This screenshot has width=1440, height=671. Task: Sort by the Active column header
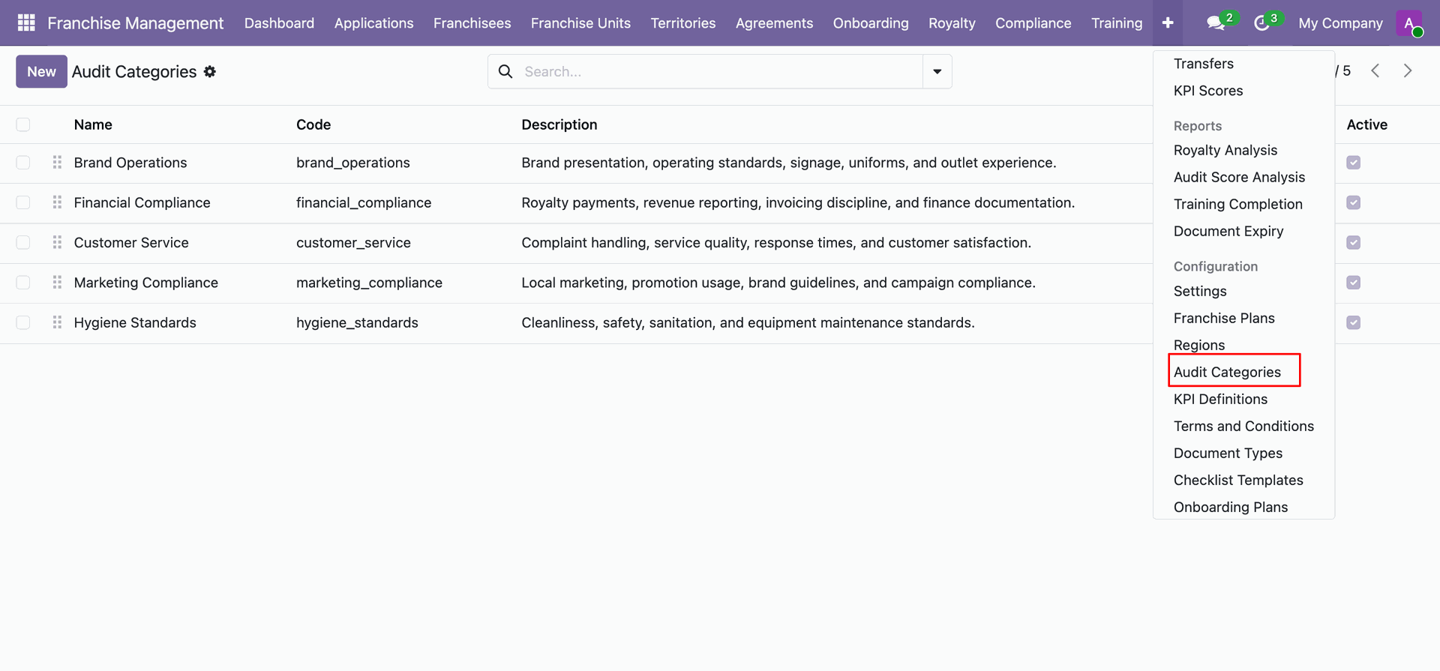coord(1366,124)
